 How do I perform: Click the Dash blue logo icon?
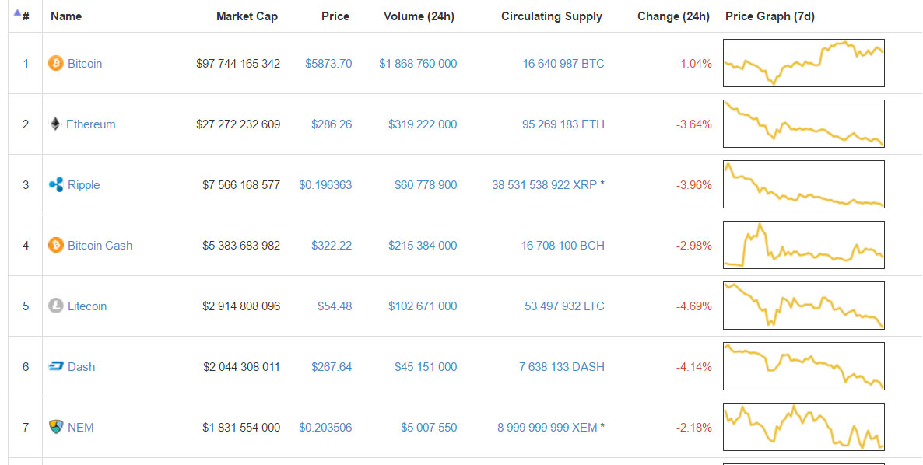tap(56, 366)
